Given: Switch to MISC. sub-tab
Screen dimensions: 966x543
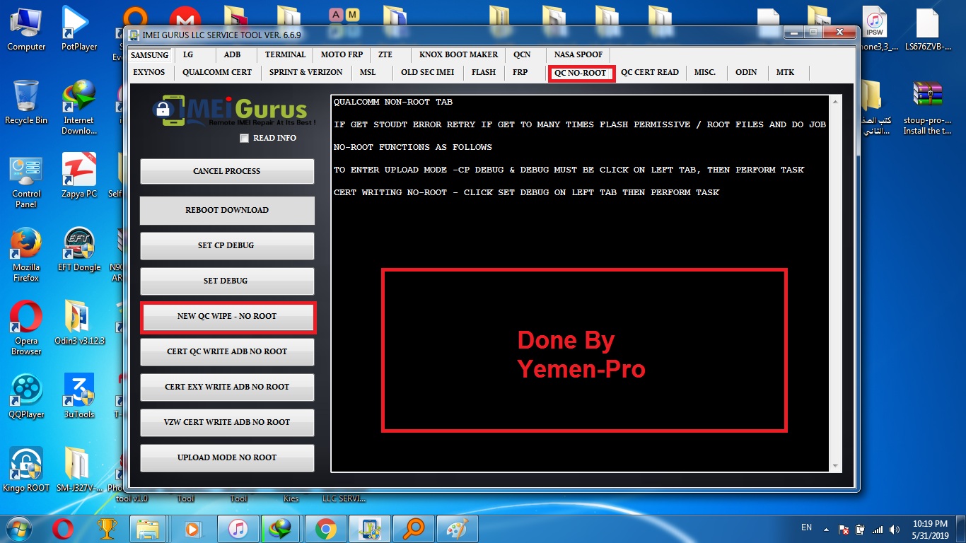Looking at the screenshot, I should pyautogui.click(x=705, y=72).
